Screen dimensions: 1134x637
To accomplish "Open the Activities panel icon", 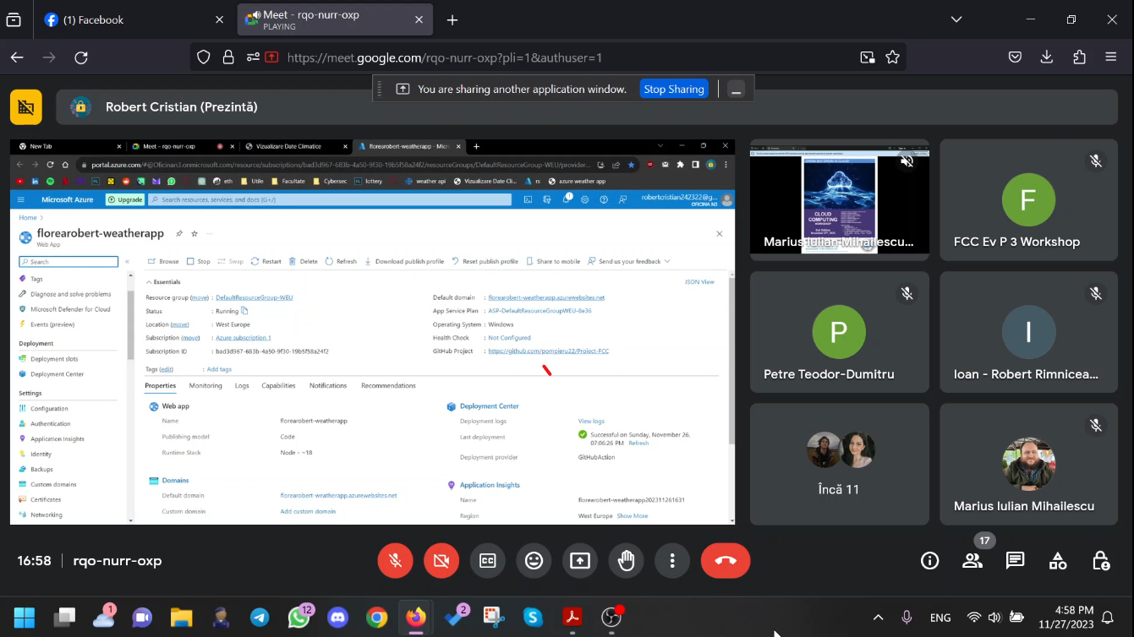I will click(1058, 561).
